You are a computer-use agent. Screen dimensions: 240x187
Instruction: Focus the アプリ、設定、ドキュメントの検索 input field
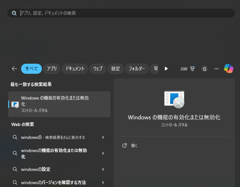[x=126, y=13]
